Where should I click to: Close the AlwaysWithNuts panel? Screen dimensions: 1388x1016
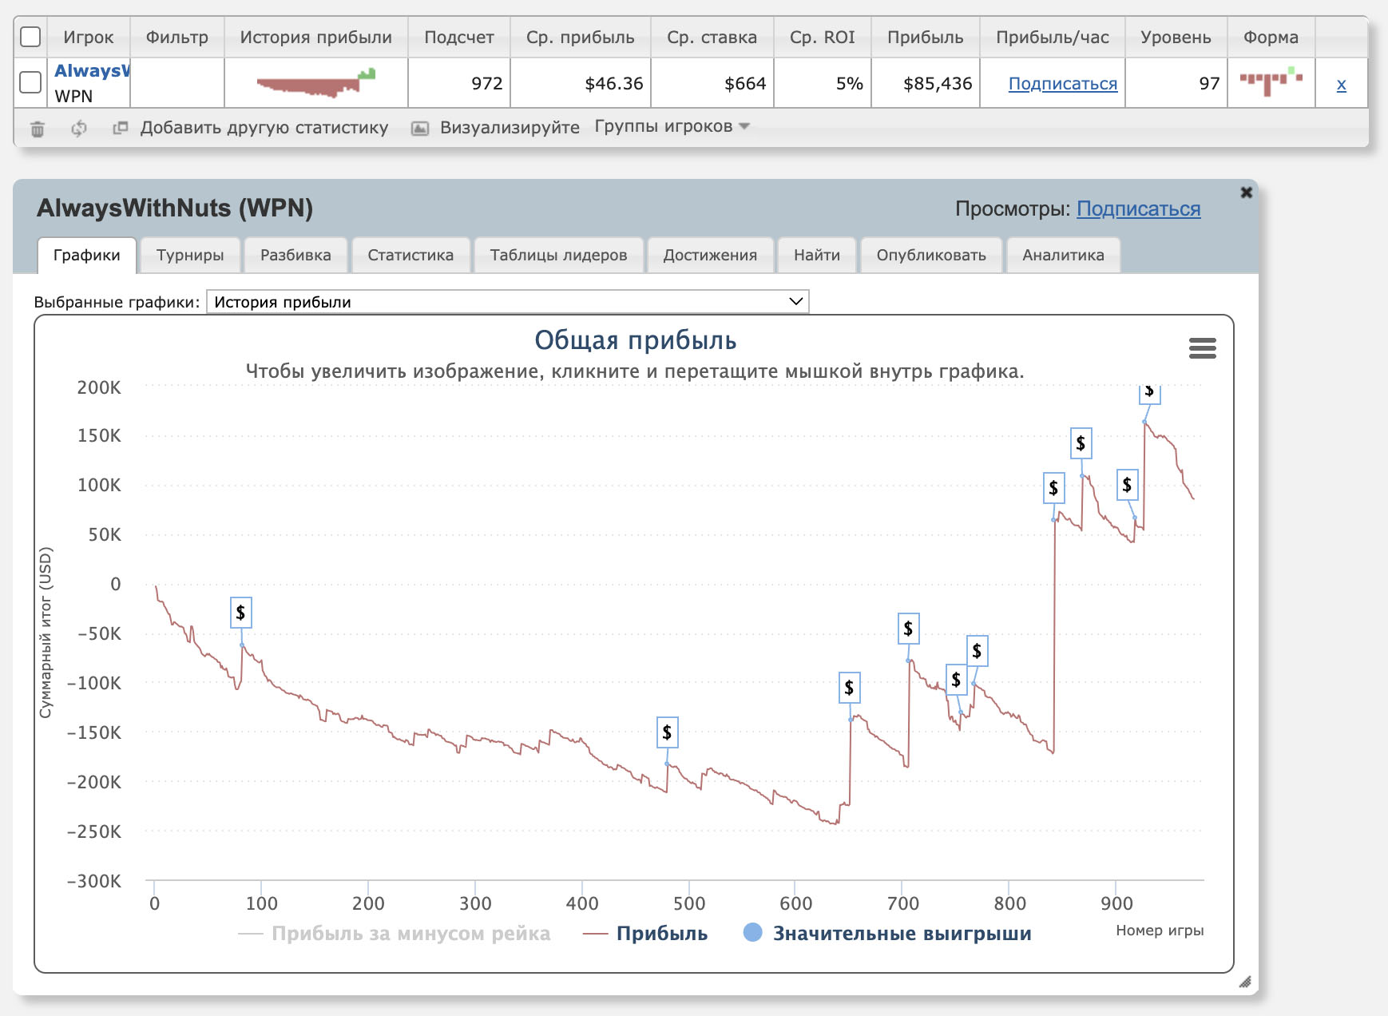[x=1246, y=192]
